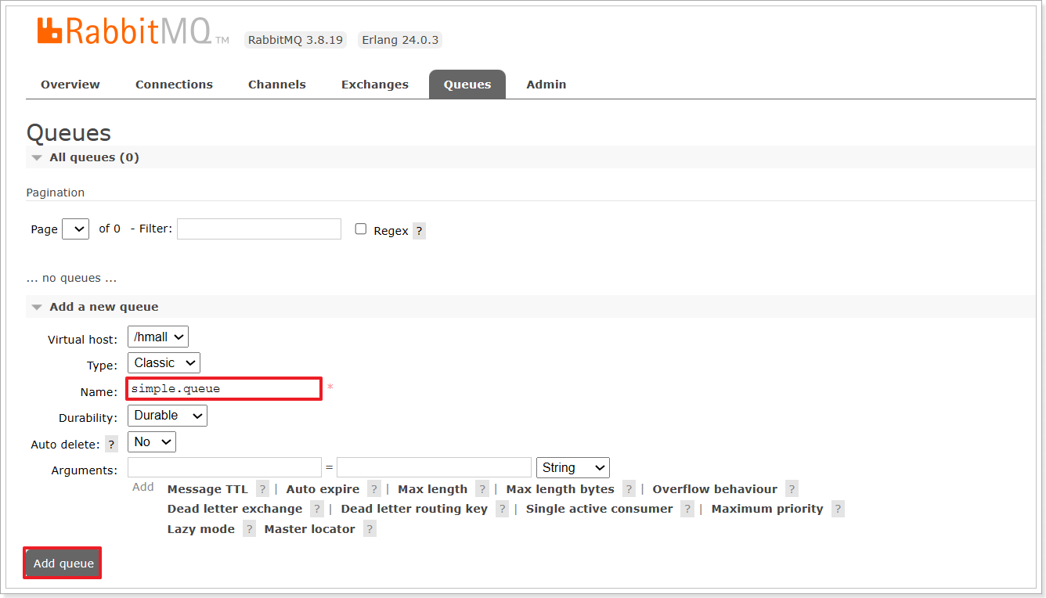Click the Max length bytes argument link
Screen dimensions: 1046x598
[x=561, y=489]
